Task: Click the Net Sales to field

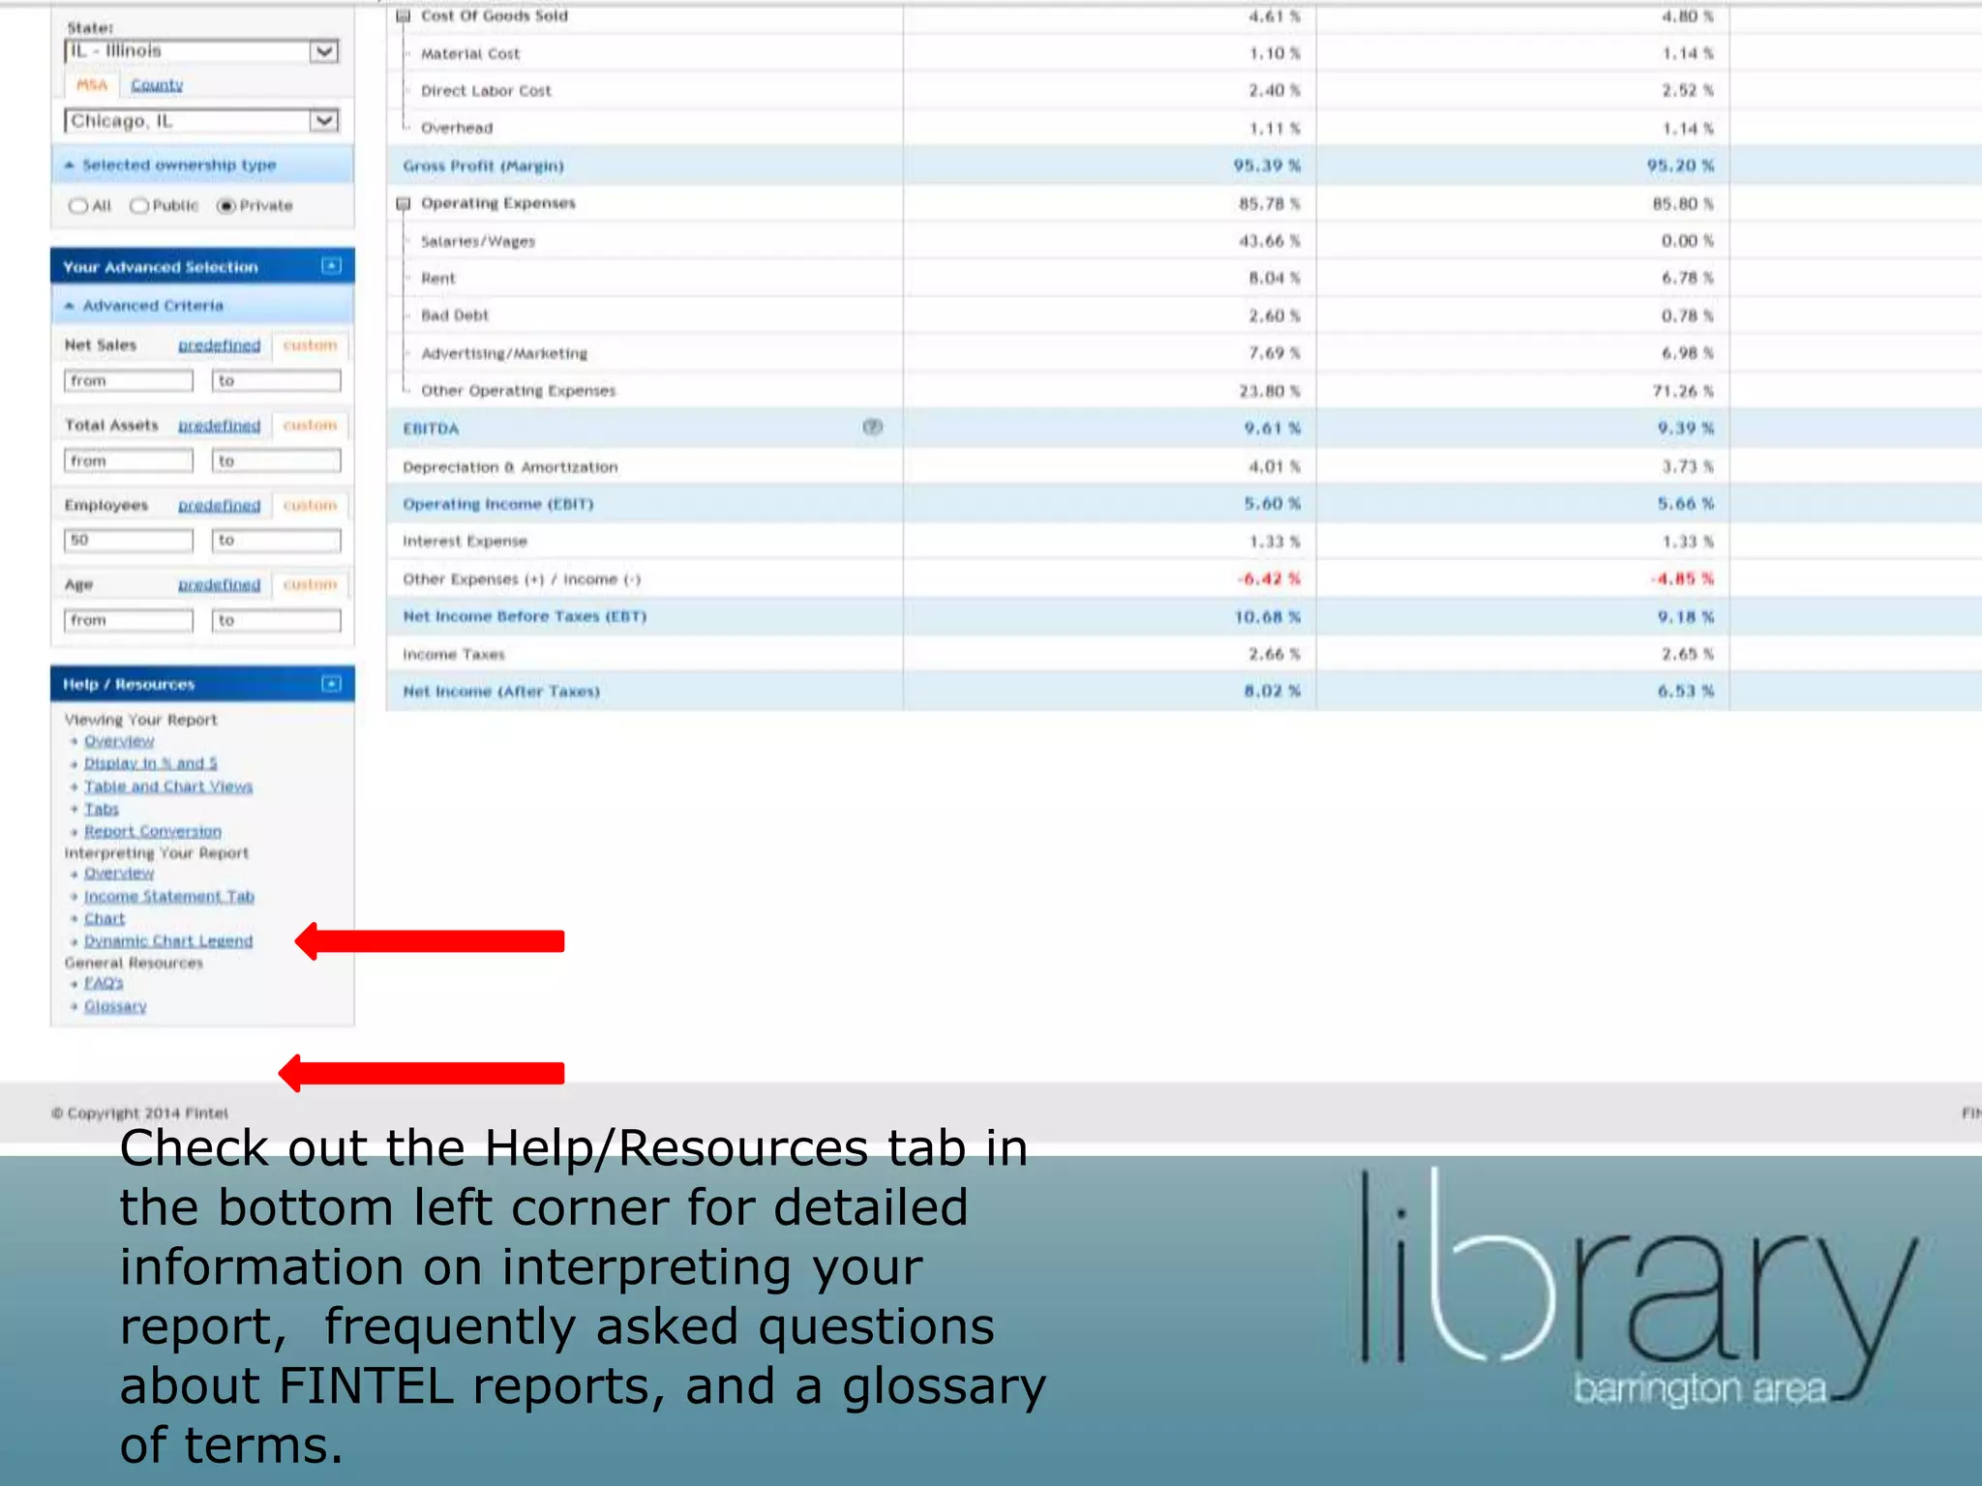Action: point(277,381)
